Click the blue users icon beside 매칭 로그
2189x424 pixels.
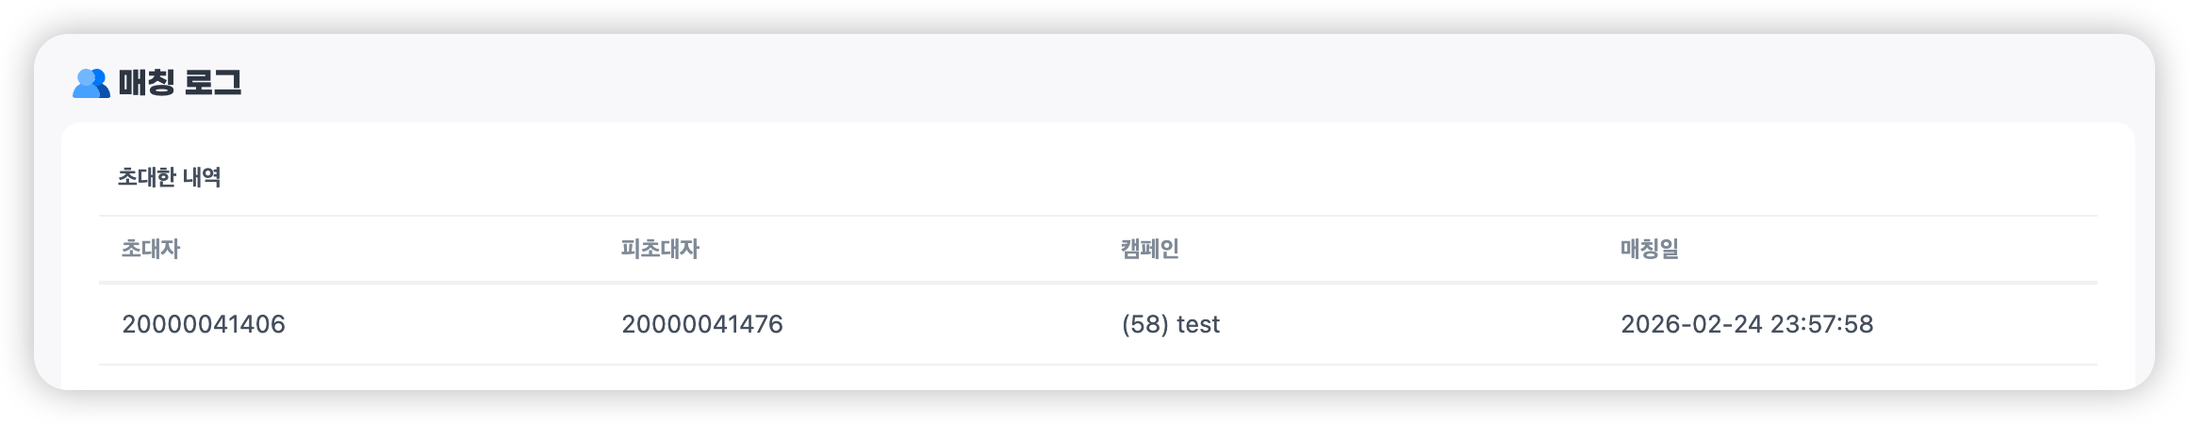90,84
